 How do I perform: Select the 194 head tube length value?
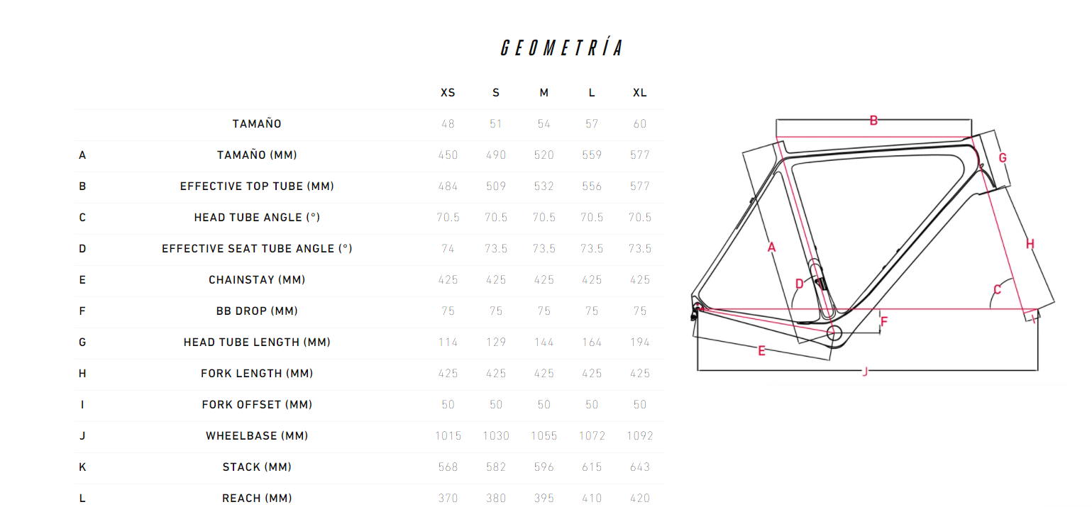click(x=639, y=342)
